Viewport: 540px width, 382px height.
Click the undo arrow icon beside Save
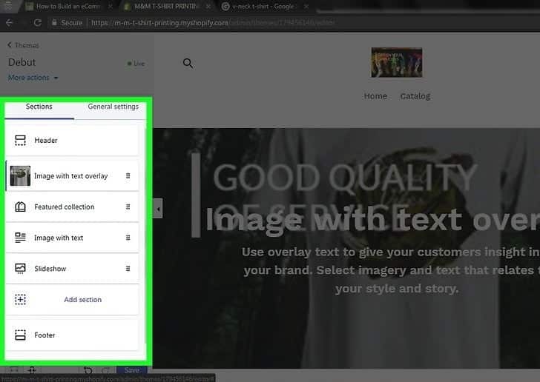88,371
